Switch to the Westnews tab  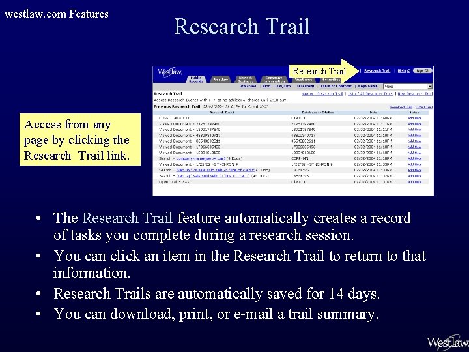tap(304, 80)
